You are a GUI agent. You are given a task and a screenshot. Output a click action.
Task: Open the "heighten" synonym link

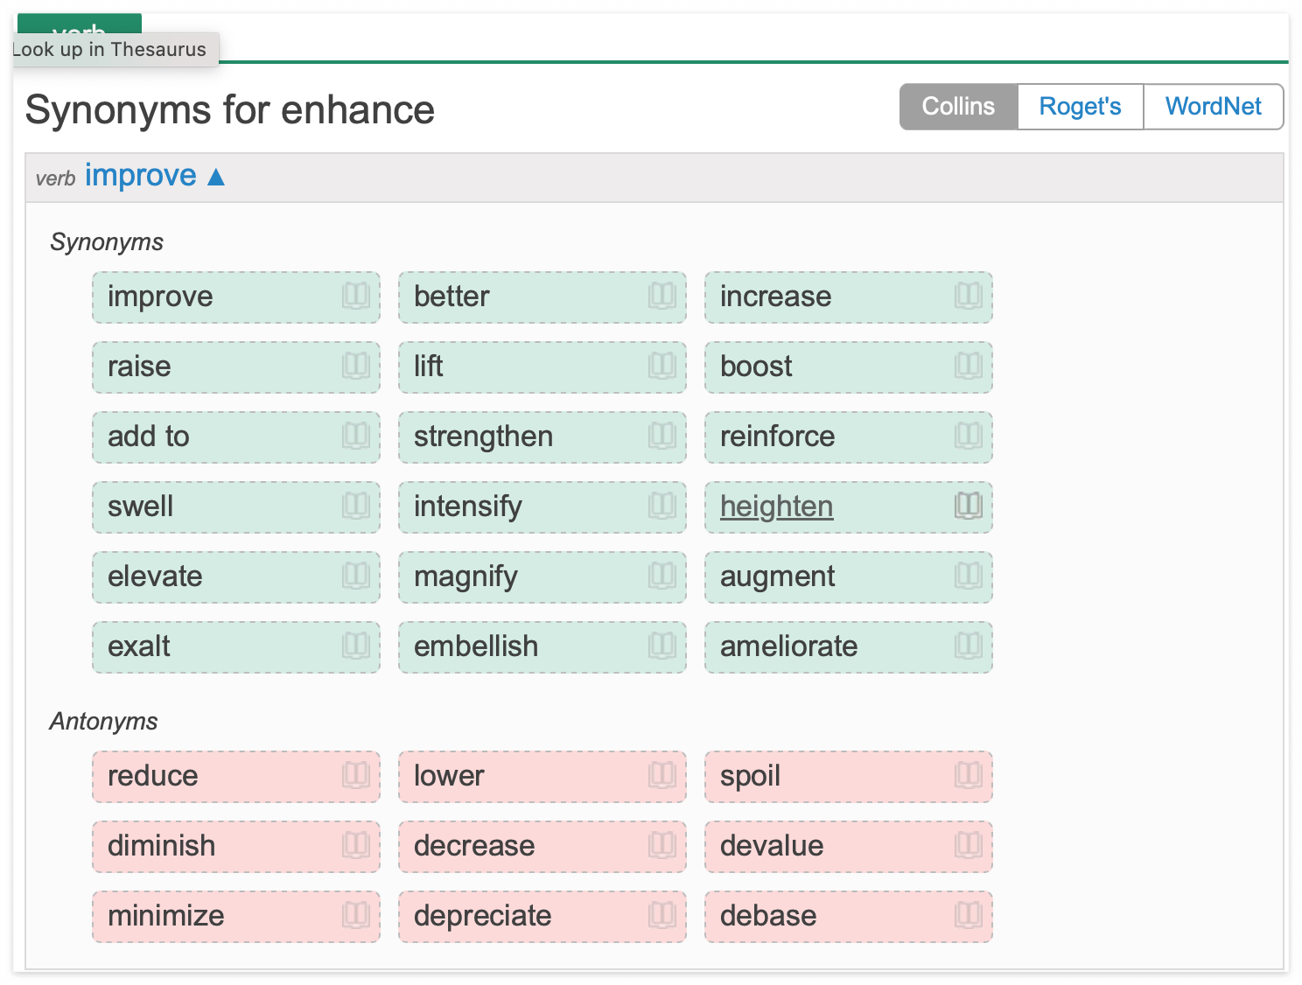(776, 506)
